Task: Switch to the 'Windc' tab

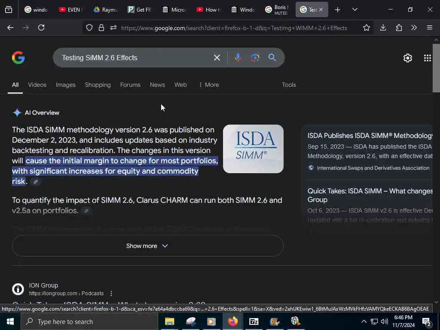Action: coord(243,9)
